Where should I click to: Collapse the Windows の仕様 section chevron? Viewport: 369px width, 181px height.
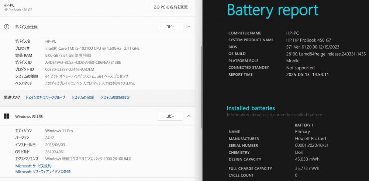point(189,116)
